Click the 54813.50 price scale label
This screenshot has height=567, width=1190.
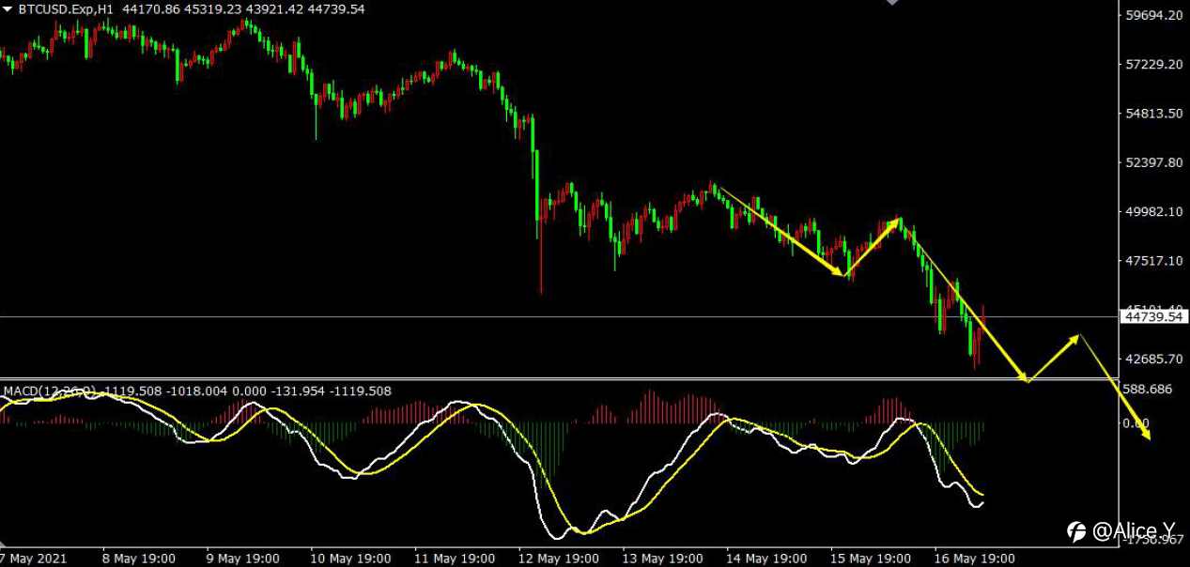point(1153,114)
